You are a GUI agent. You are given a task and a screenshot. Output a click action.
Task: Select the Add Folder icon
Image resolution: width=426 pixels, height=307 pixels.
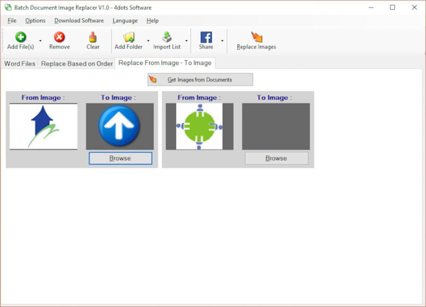128,37
